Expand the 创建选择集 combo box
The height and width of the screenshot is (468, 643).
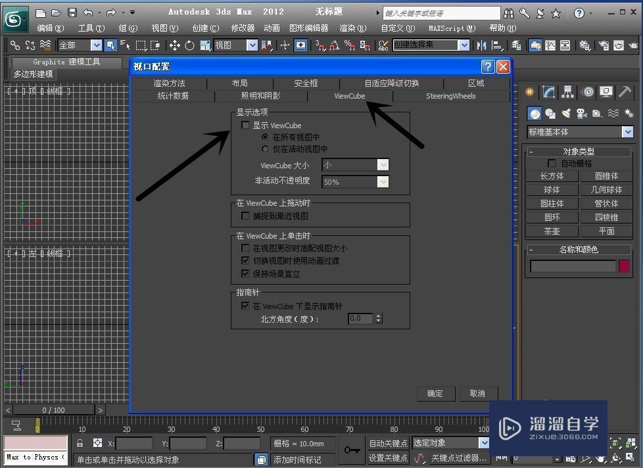465,45
